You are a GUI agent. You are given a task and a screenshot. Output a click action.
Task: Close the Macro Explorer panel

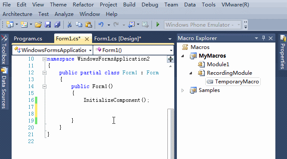click(271, 38)
